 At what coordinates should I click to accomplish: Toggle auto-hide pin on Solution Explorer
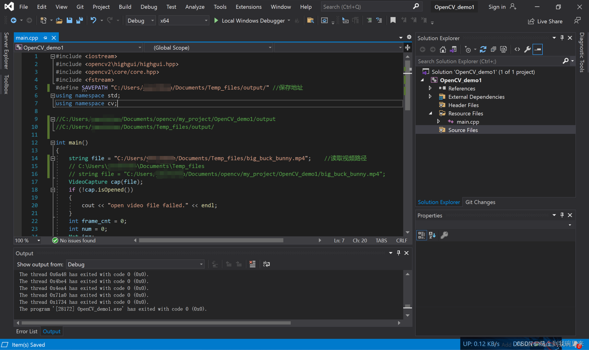562,38
